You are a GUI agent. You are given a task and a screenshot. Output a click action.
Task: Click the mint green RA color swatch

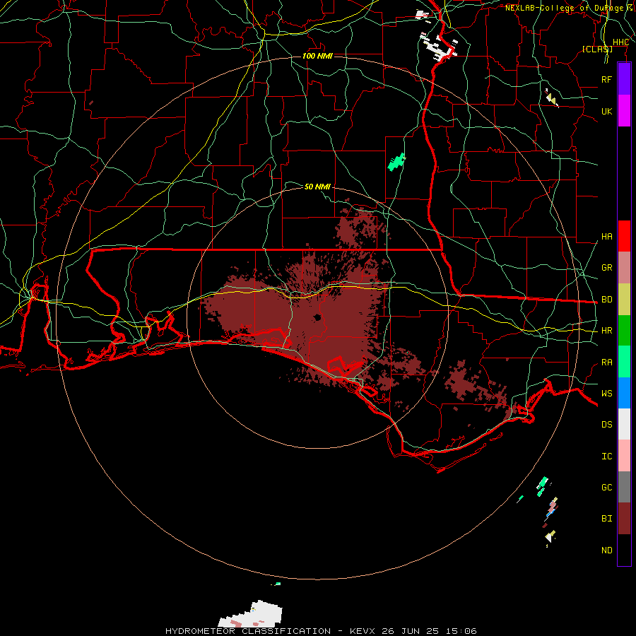(624, 362)
